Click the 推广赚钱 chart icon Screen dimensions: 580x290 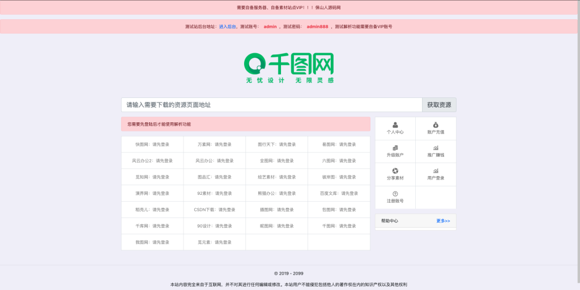coord(436,148)
